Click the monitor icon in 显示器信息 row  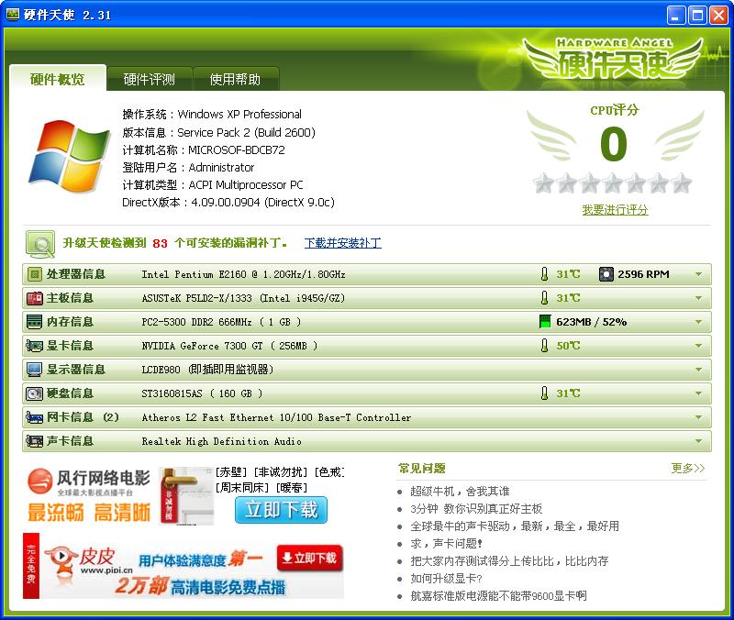click(34, 370)
